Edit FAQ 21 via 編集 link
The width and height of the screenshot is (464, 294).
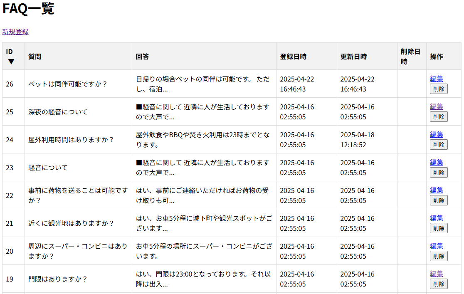tap(436, 218)
